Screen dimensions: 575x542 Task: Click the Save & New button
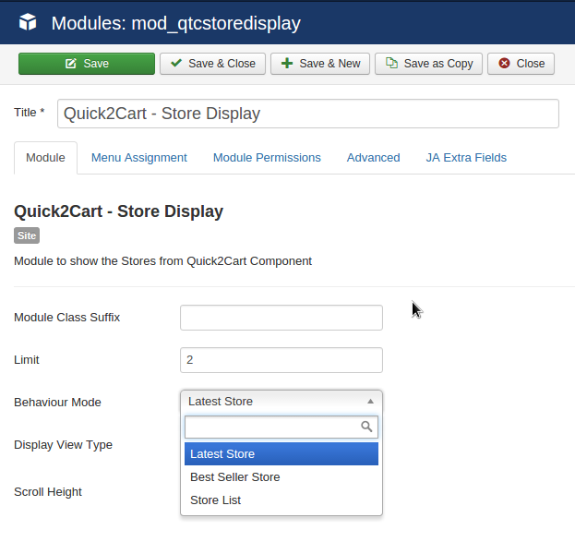point(320,64)
